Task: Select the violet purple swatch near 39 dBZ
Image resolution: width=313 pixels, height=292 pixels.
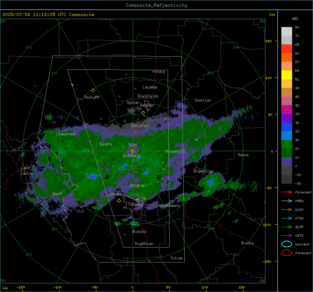Action: coord(287,118)
